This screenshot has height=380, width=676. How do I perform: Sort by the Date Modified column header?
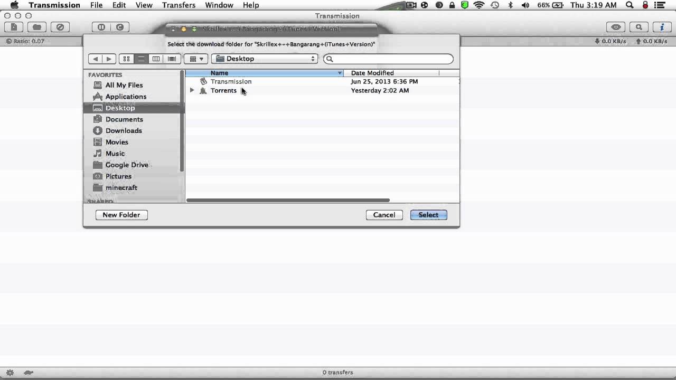click(x=391, y=73)
